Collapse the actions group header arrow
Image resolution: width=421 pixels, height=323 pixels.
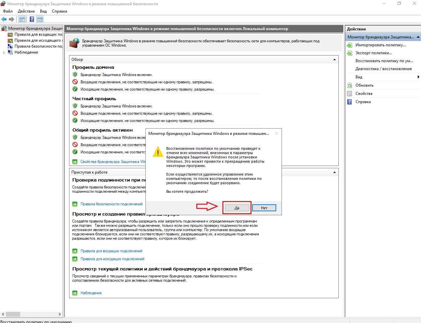[x=418, y=37]
